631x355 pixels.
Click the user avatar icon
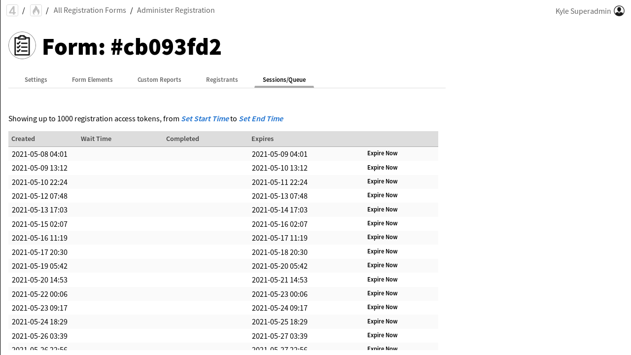coord(619,11)
